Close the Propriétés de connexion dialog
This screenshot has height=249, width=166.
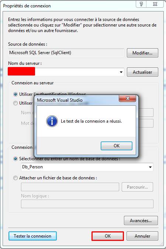point(155,4)
